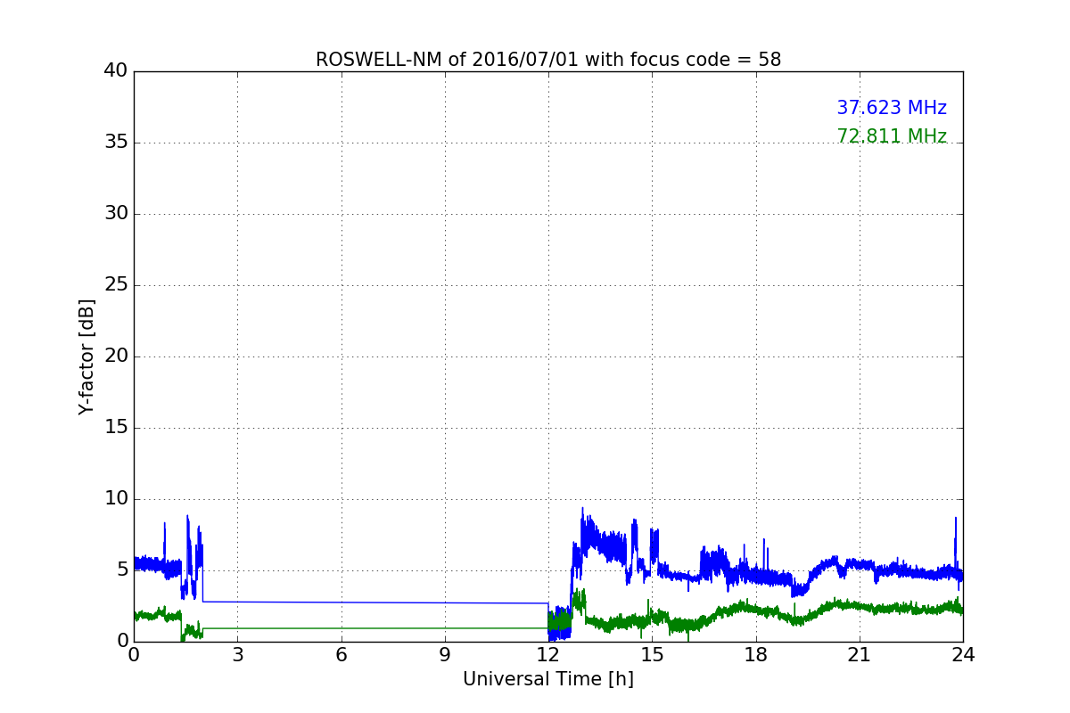Click the x-axis tick label 6

point(342,655)
